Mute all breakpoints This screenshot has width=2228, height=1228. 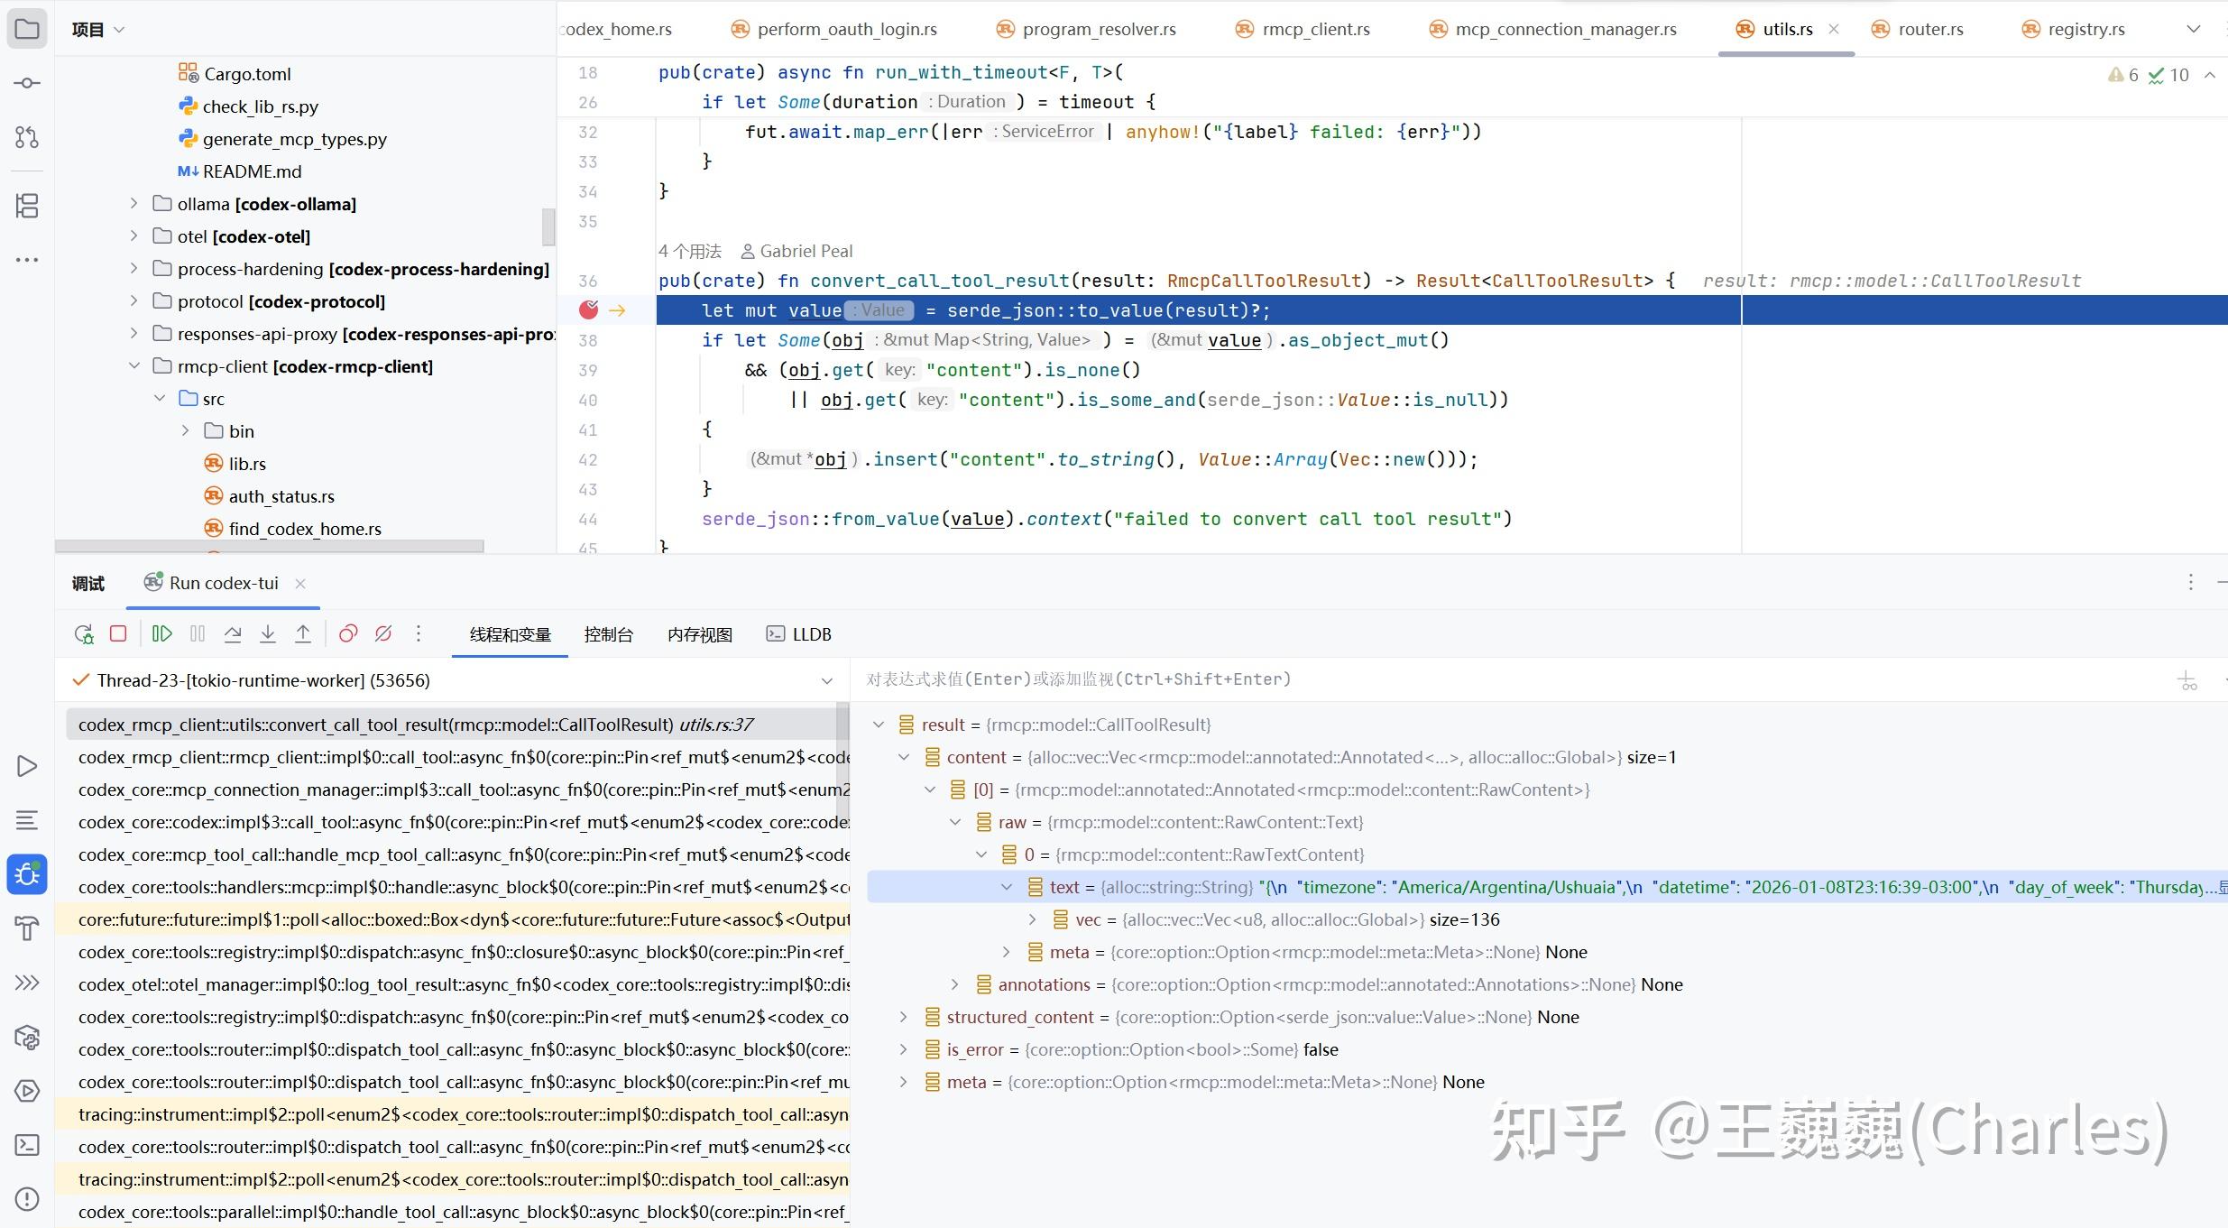pyautogui.click(x=383, y=633)
